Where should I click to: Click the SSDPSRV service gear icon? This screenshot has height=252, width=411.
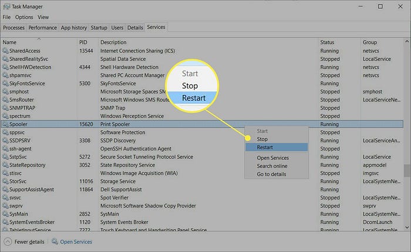point(5,141)
